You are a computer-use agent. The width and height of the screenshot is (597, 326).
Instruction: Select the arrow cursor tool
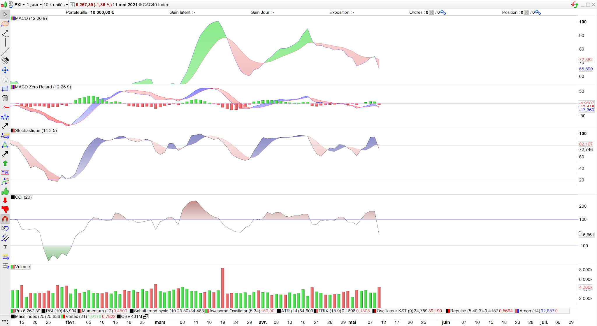pyautogui.click(x=5, y=14)
